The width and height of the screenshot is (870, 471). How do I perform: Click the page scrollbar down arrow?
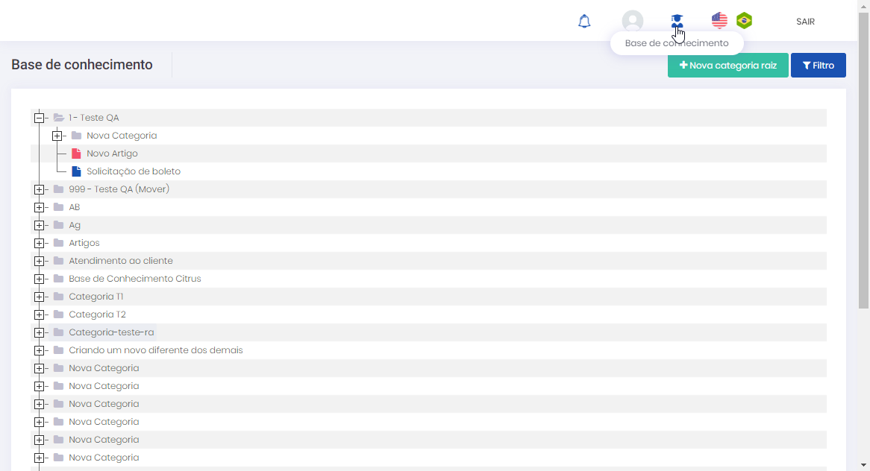coord(863,464)
